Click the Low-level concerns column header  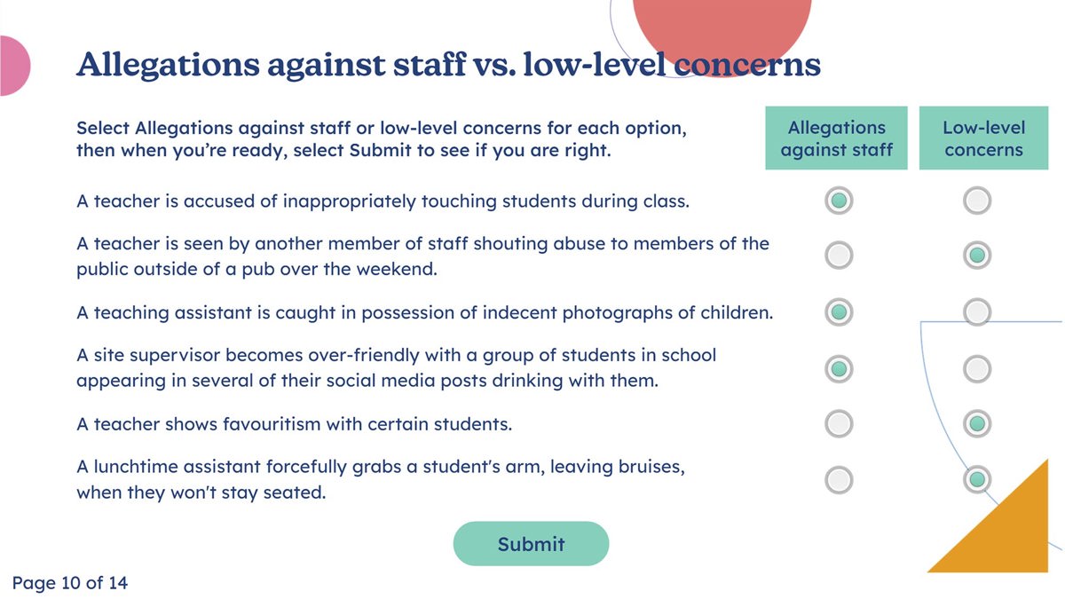pyautogui.click(x=983, y=138)
